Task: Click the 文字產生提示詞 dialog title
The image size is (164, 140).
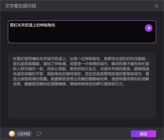Action: [20, 6]
